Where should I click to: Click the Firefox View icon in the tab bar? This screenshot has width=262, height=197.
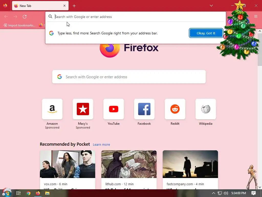pyautogui.click(x=5, y=6)
